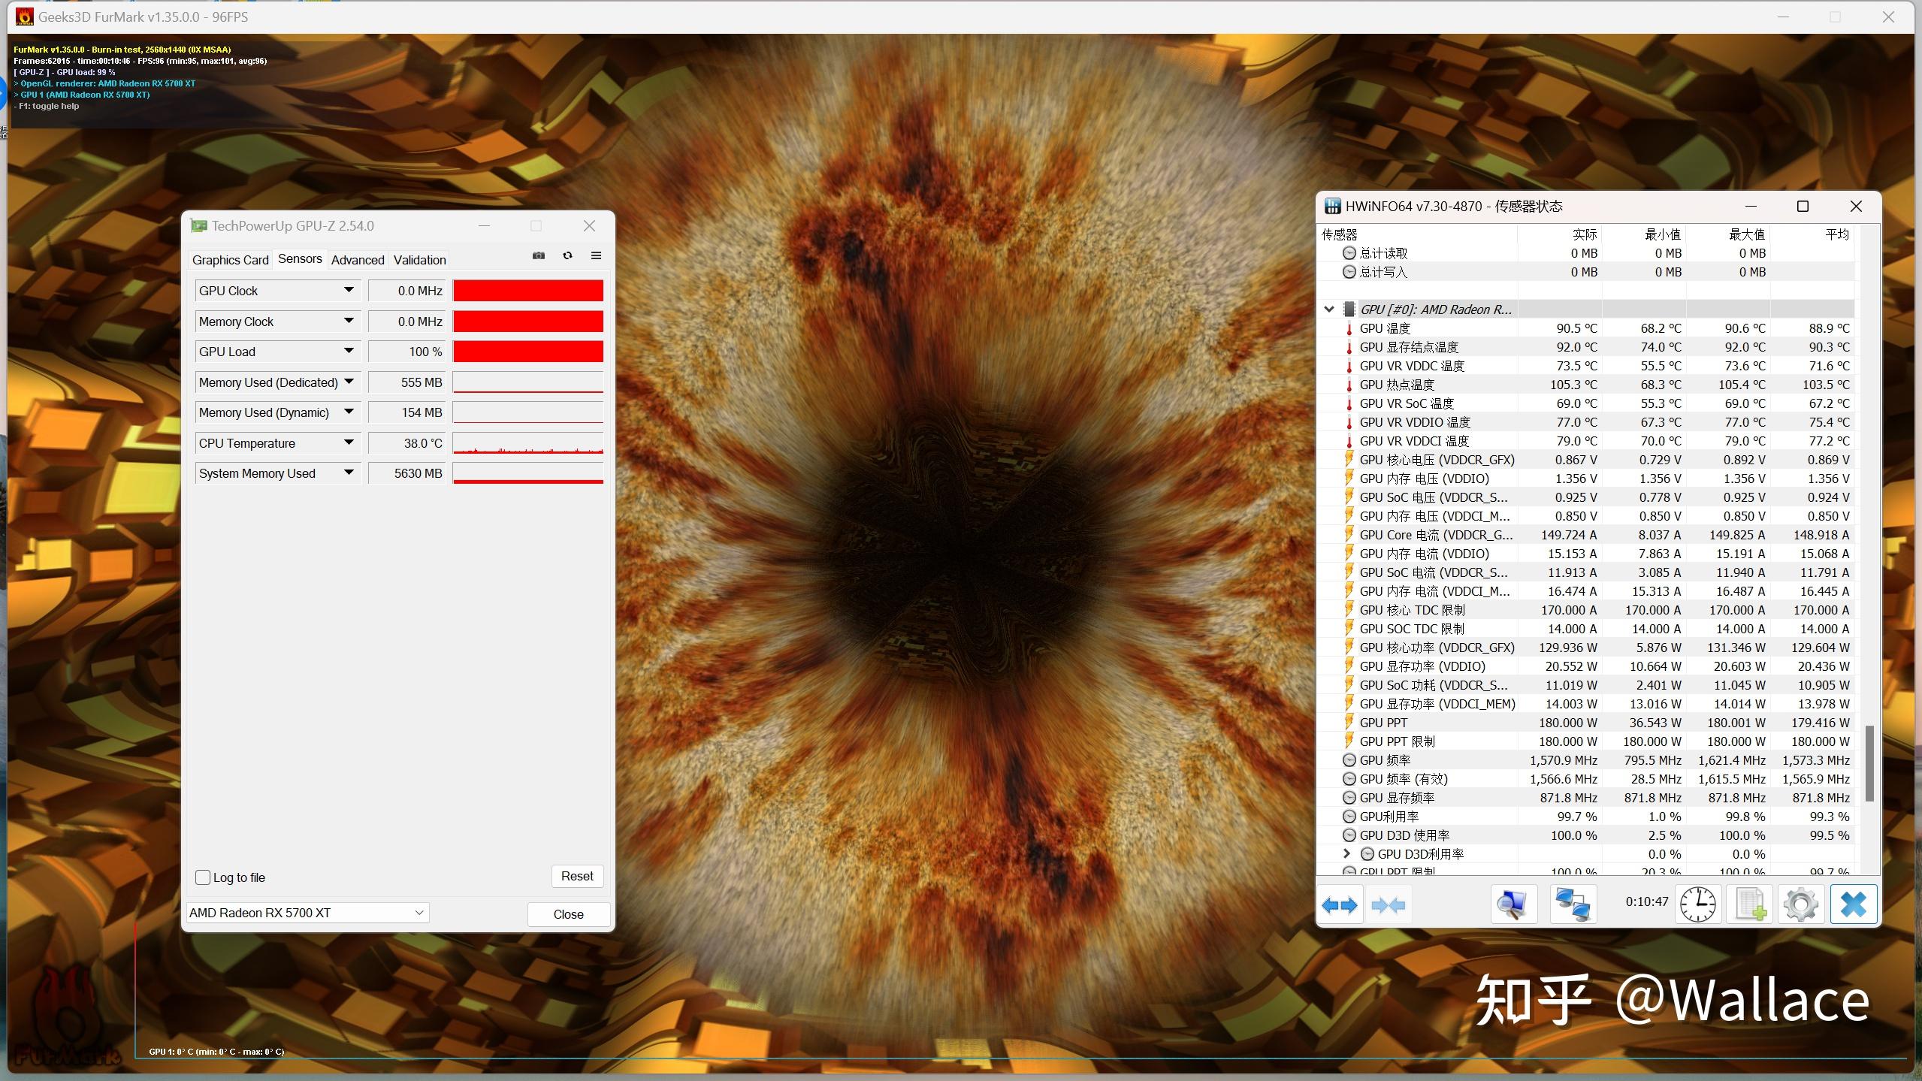The height and width of the screenshot is (1081, 1922).
Task: Click Reset button in GPU-Z
Action: click(576, 875)
